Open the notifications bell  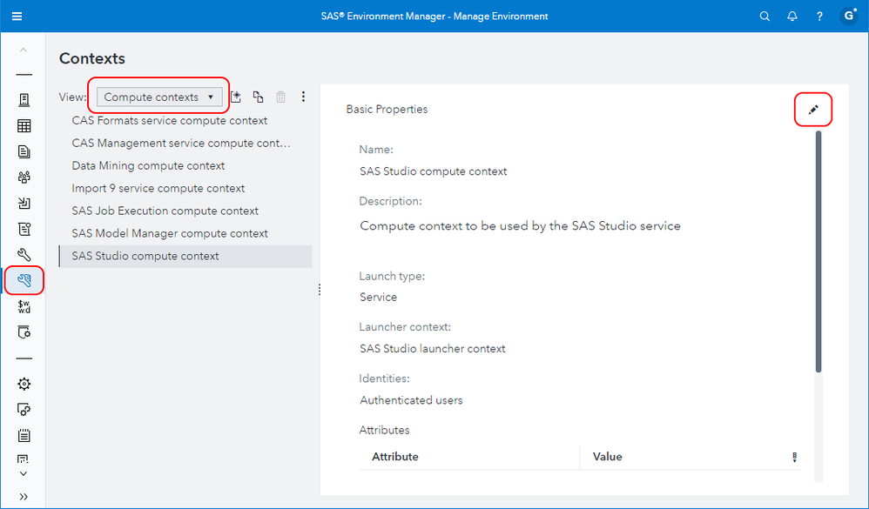tap(792, 17)
